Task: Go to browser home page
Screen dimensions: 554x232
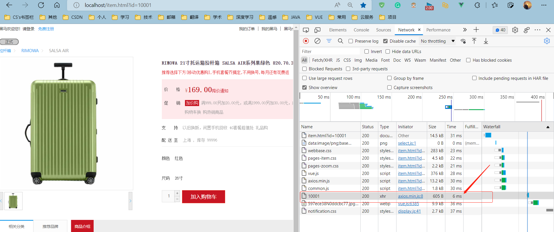Action: pos(57,5)
